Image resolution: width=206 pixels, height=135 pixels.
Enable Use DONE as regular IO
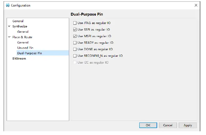pyautogui.click(x=75, y=49)
